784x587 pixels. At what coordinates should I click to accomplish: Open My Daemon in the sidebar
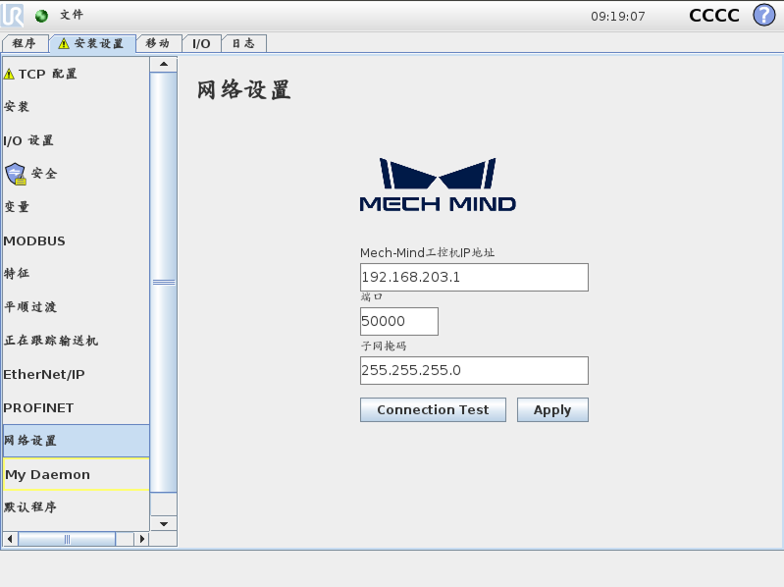click(47, 474)
